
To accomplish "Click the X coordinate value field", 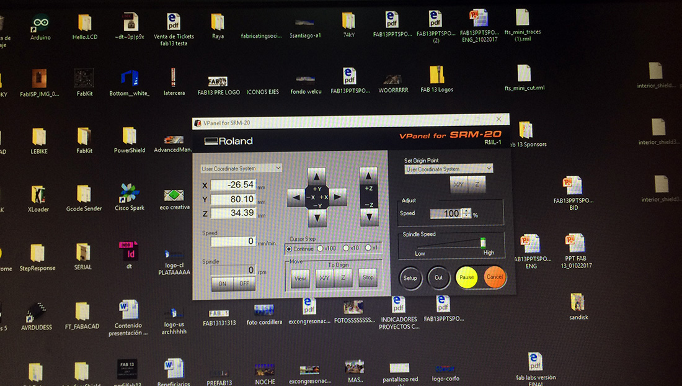I will (233, 184).
